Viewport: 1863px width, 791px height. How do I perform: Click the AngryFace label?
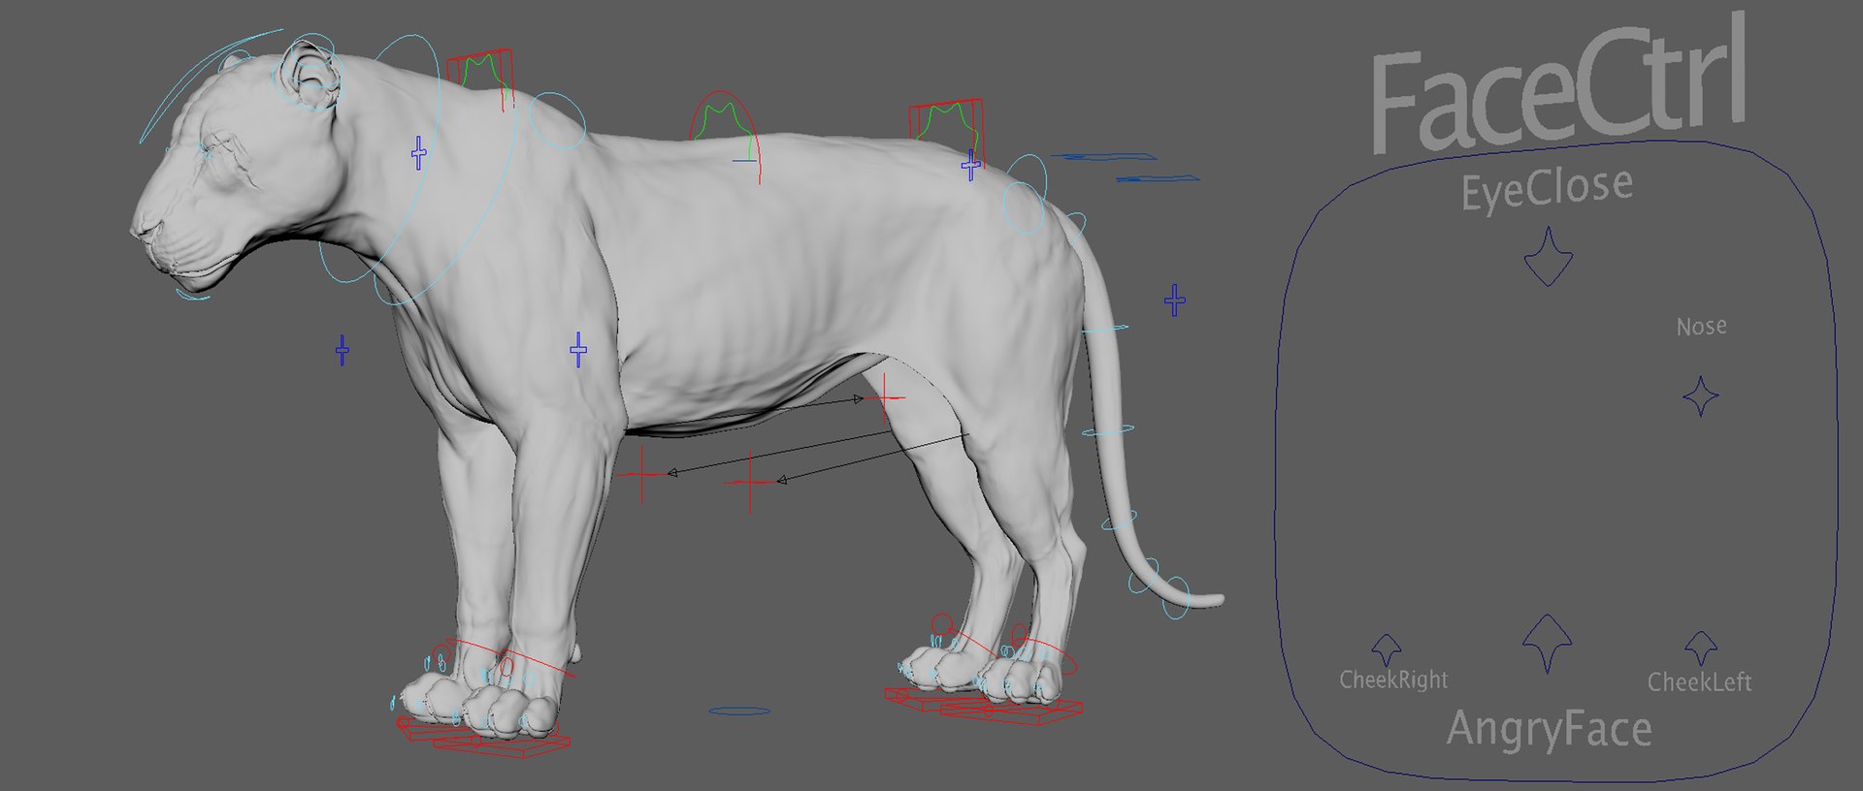pos(1549,730)
